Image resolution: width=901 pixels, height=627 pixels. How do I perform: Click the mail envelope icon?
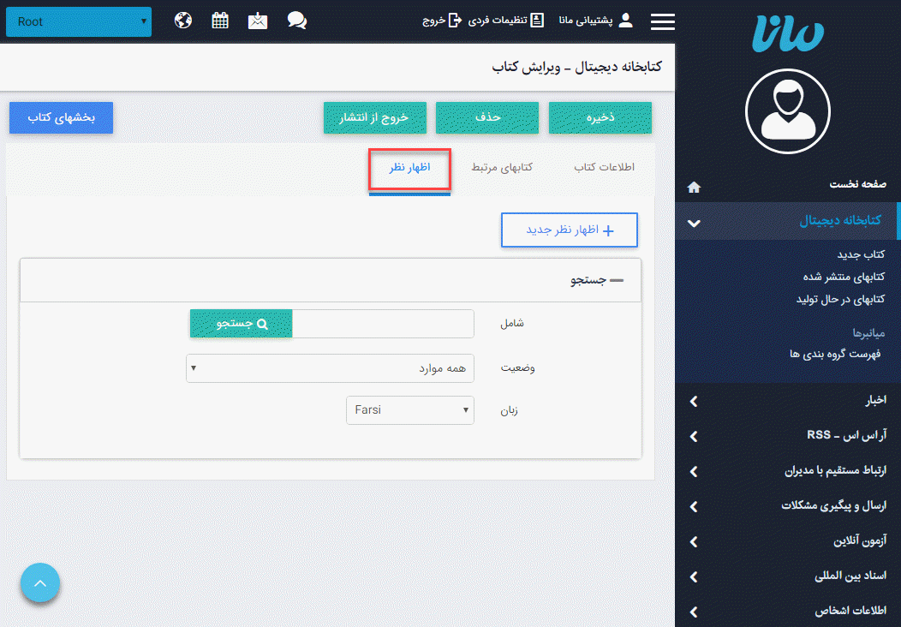258,21
